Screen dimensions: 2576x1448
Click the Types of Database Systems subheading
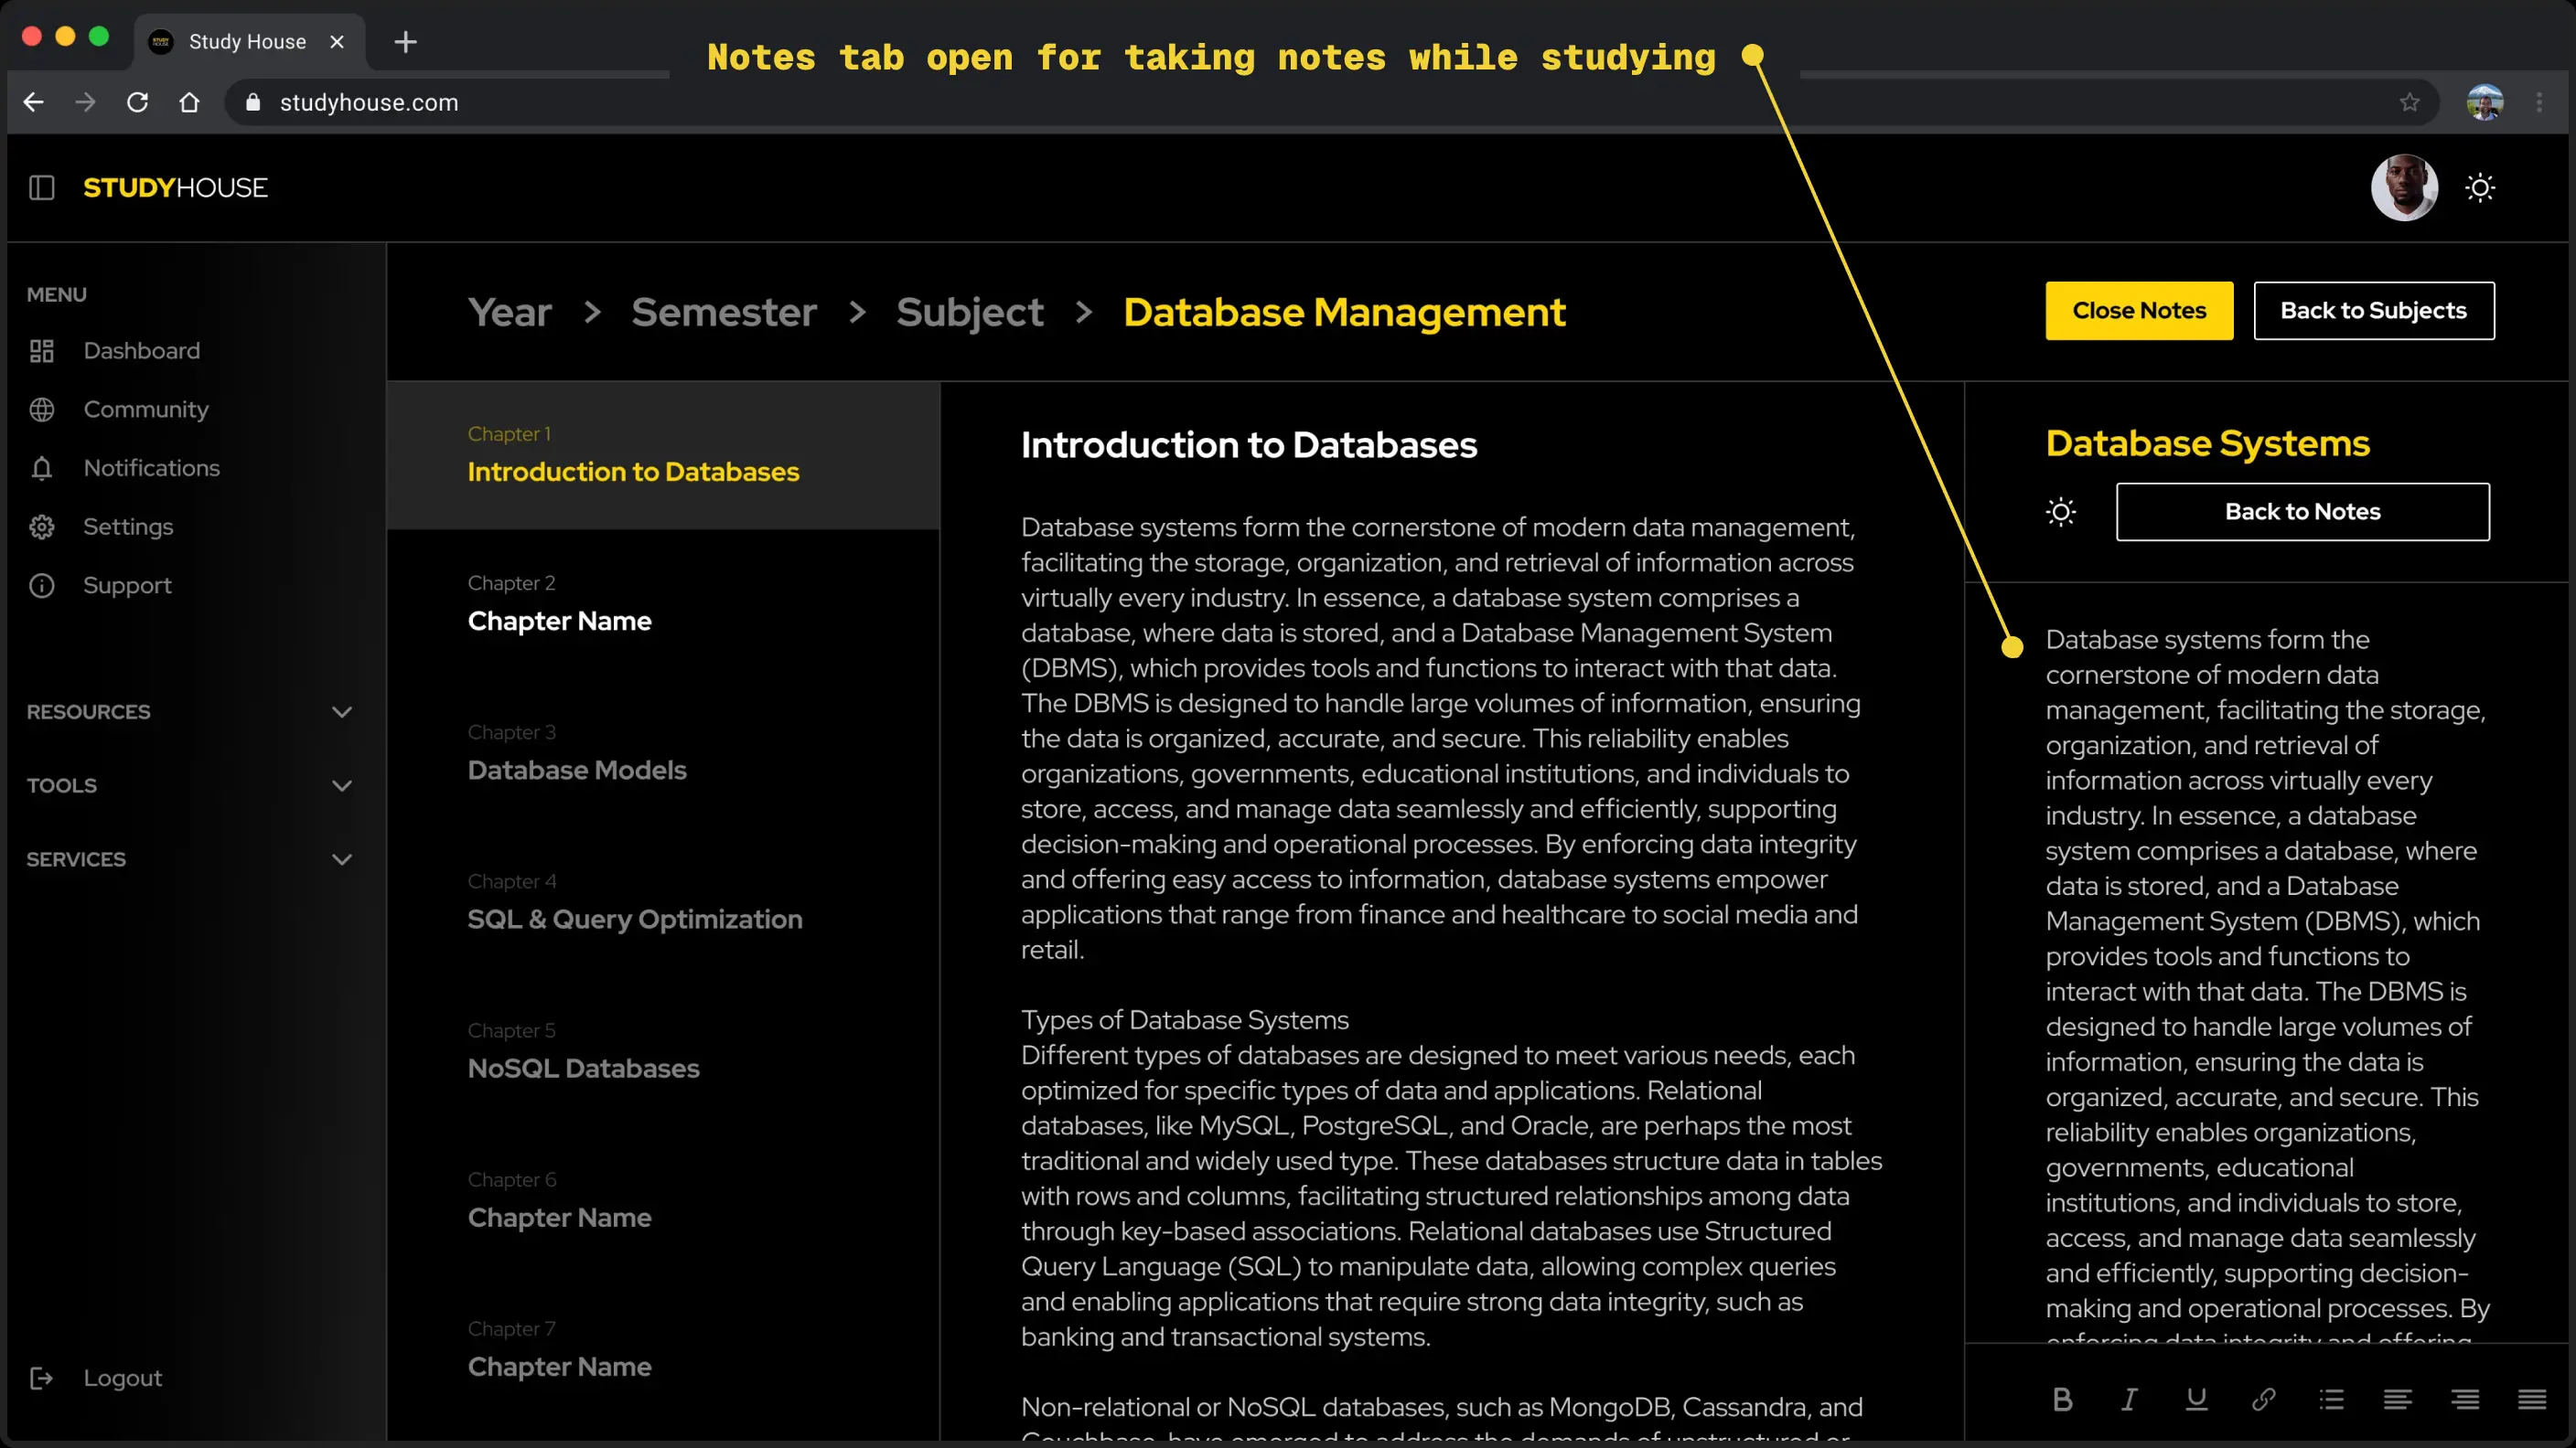pos(1184,1019)
